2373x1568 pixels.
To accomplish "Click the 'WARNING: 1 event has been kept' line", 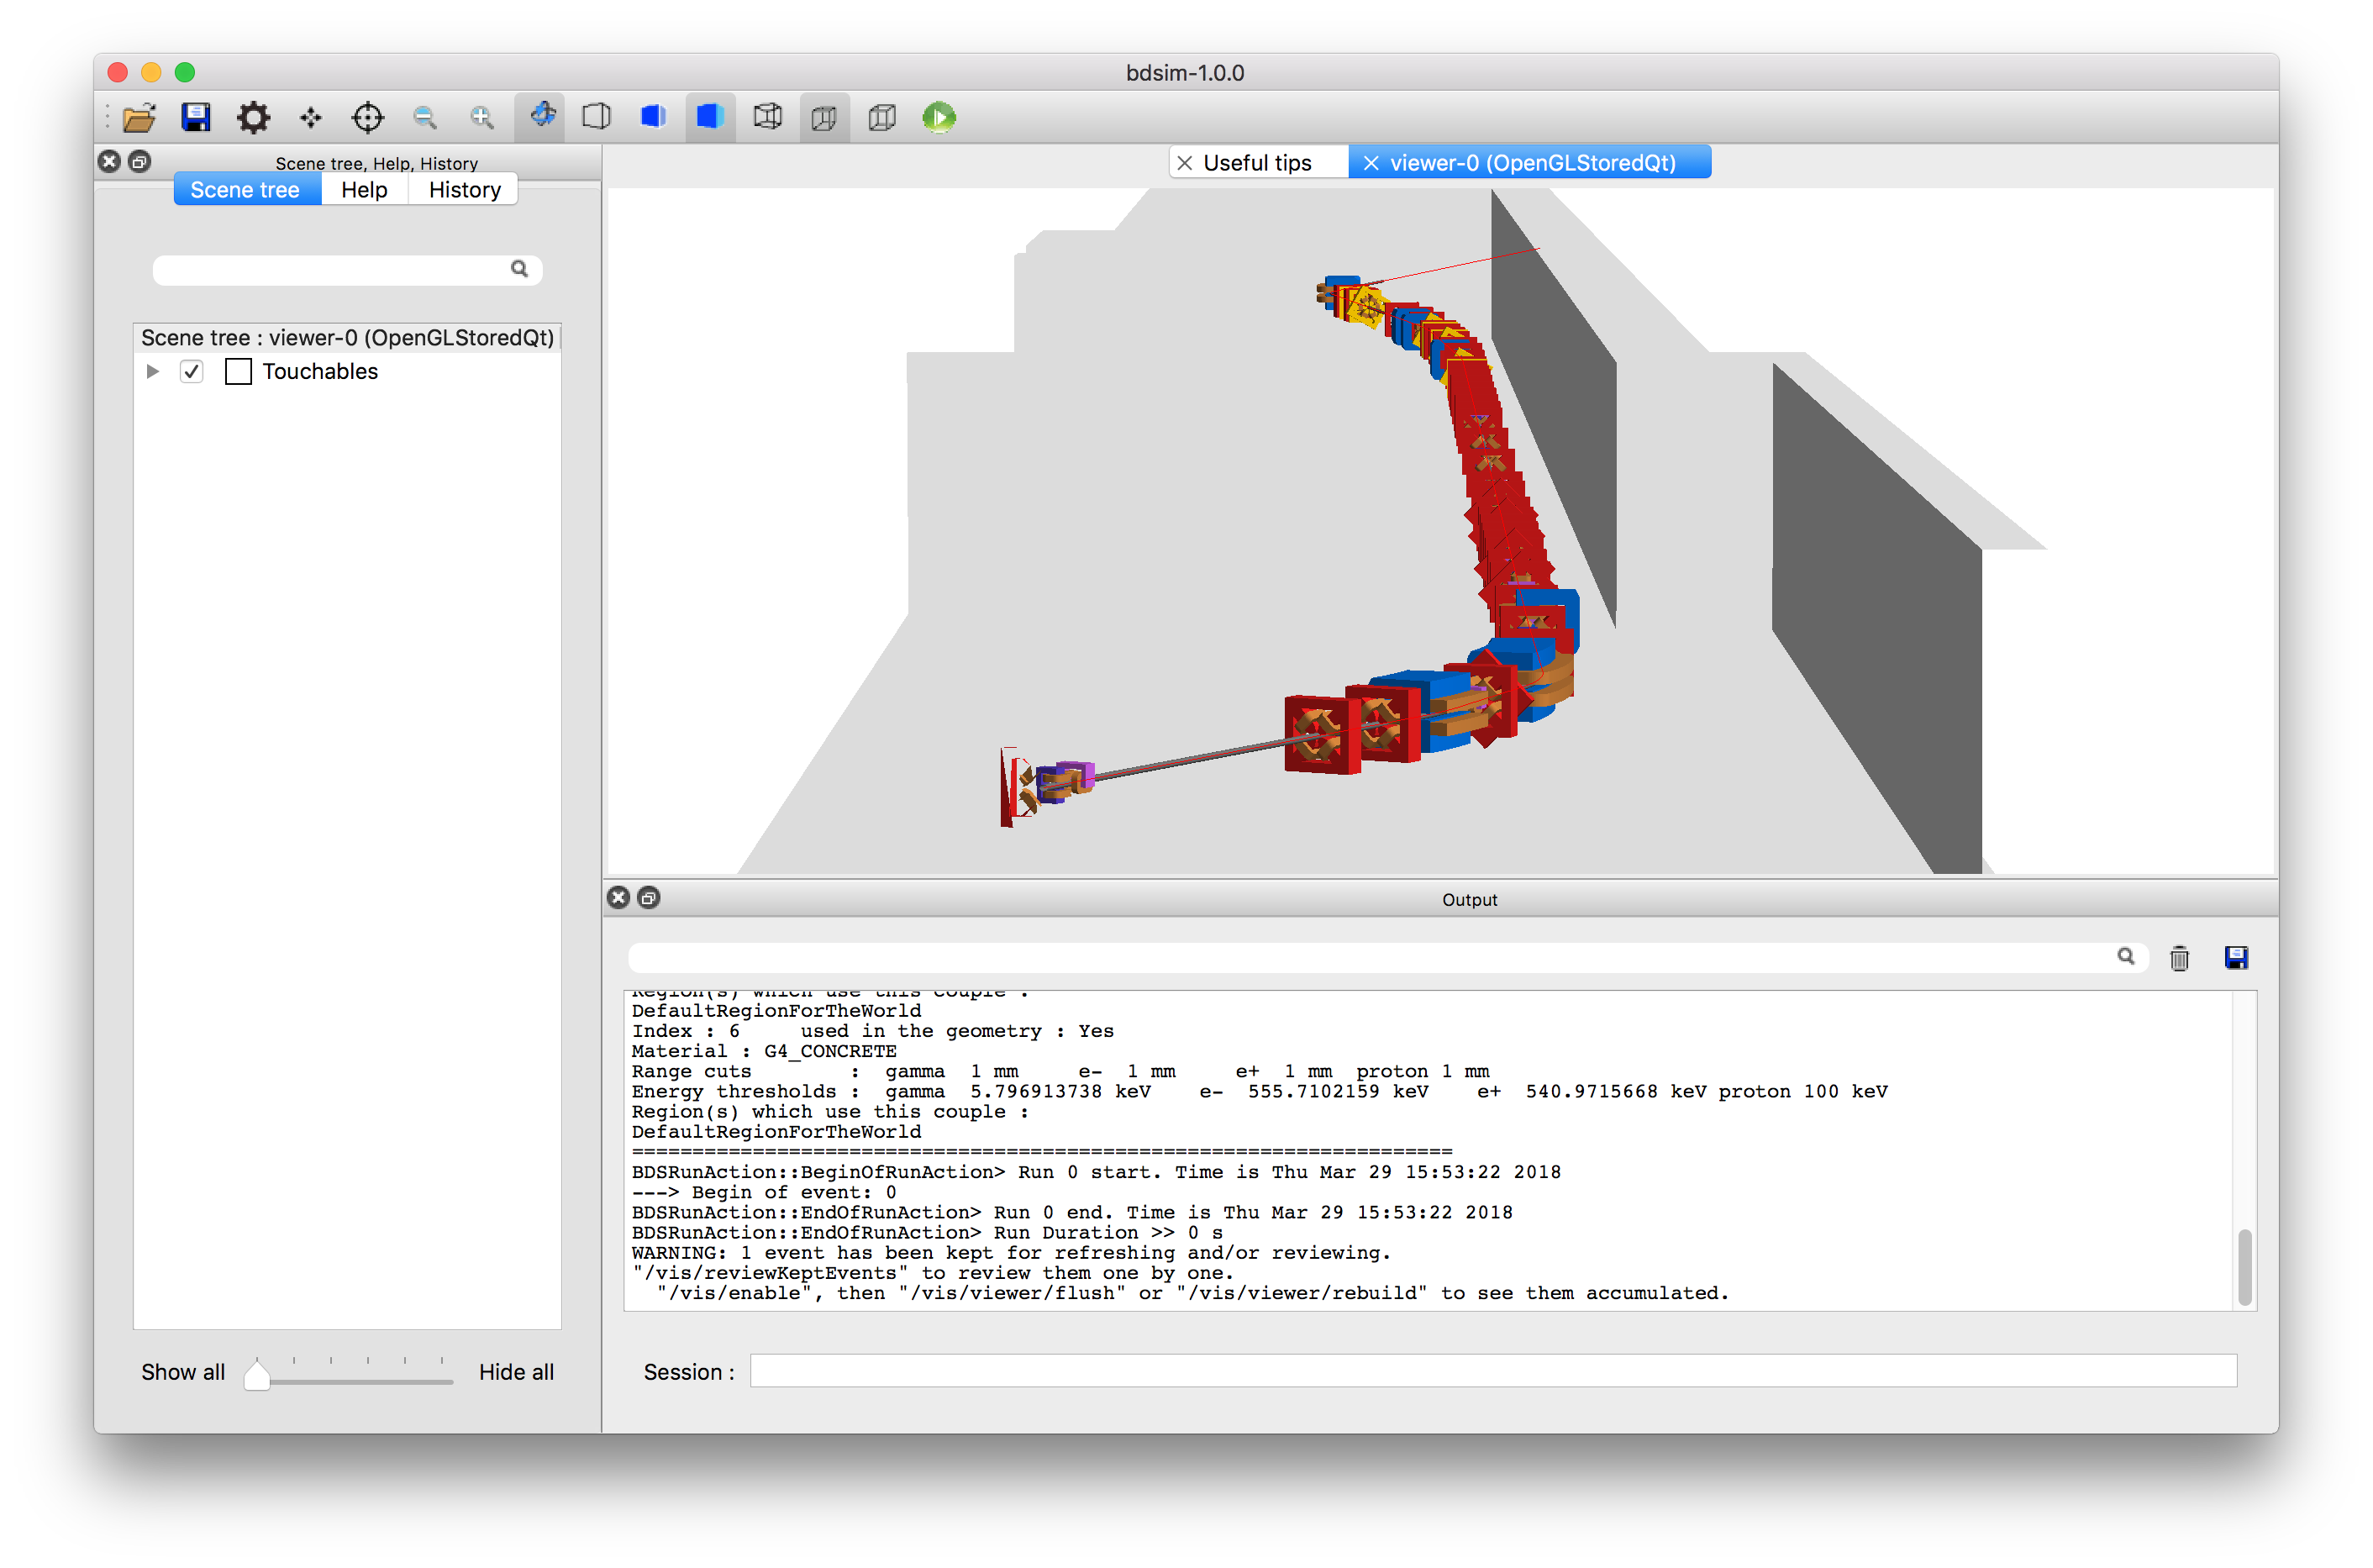I will click(1011, 1253).
